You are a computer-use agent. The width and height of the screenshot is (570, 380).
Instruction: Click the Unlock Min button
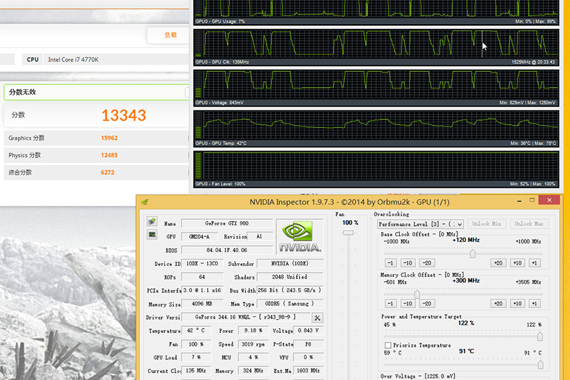pyautogui.click(x=487, y=224)
